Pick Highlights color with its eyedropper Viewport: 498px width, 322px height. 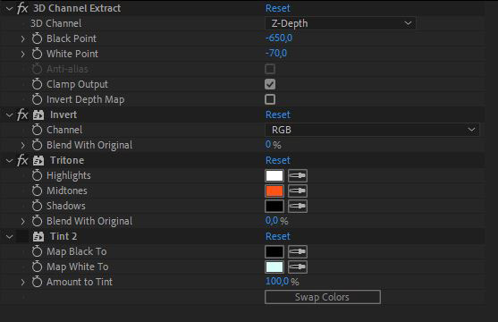298,175
